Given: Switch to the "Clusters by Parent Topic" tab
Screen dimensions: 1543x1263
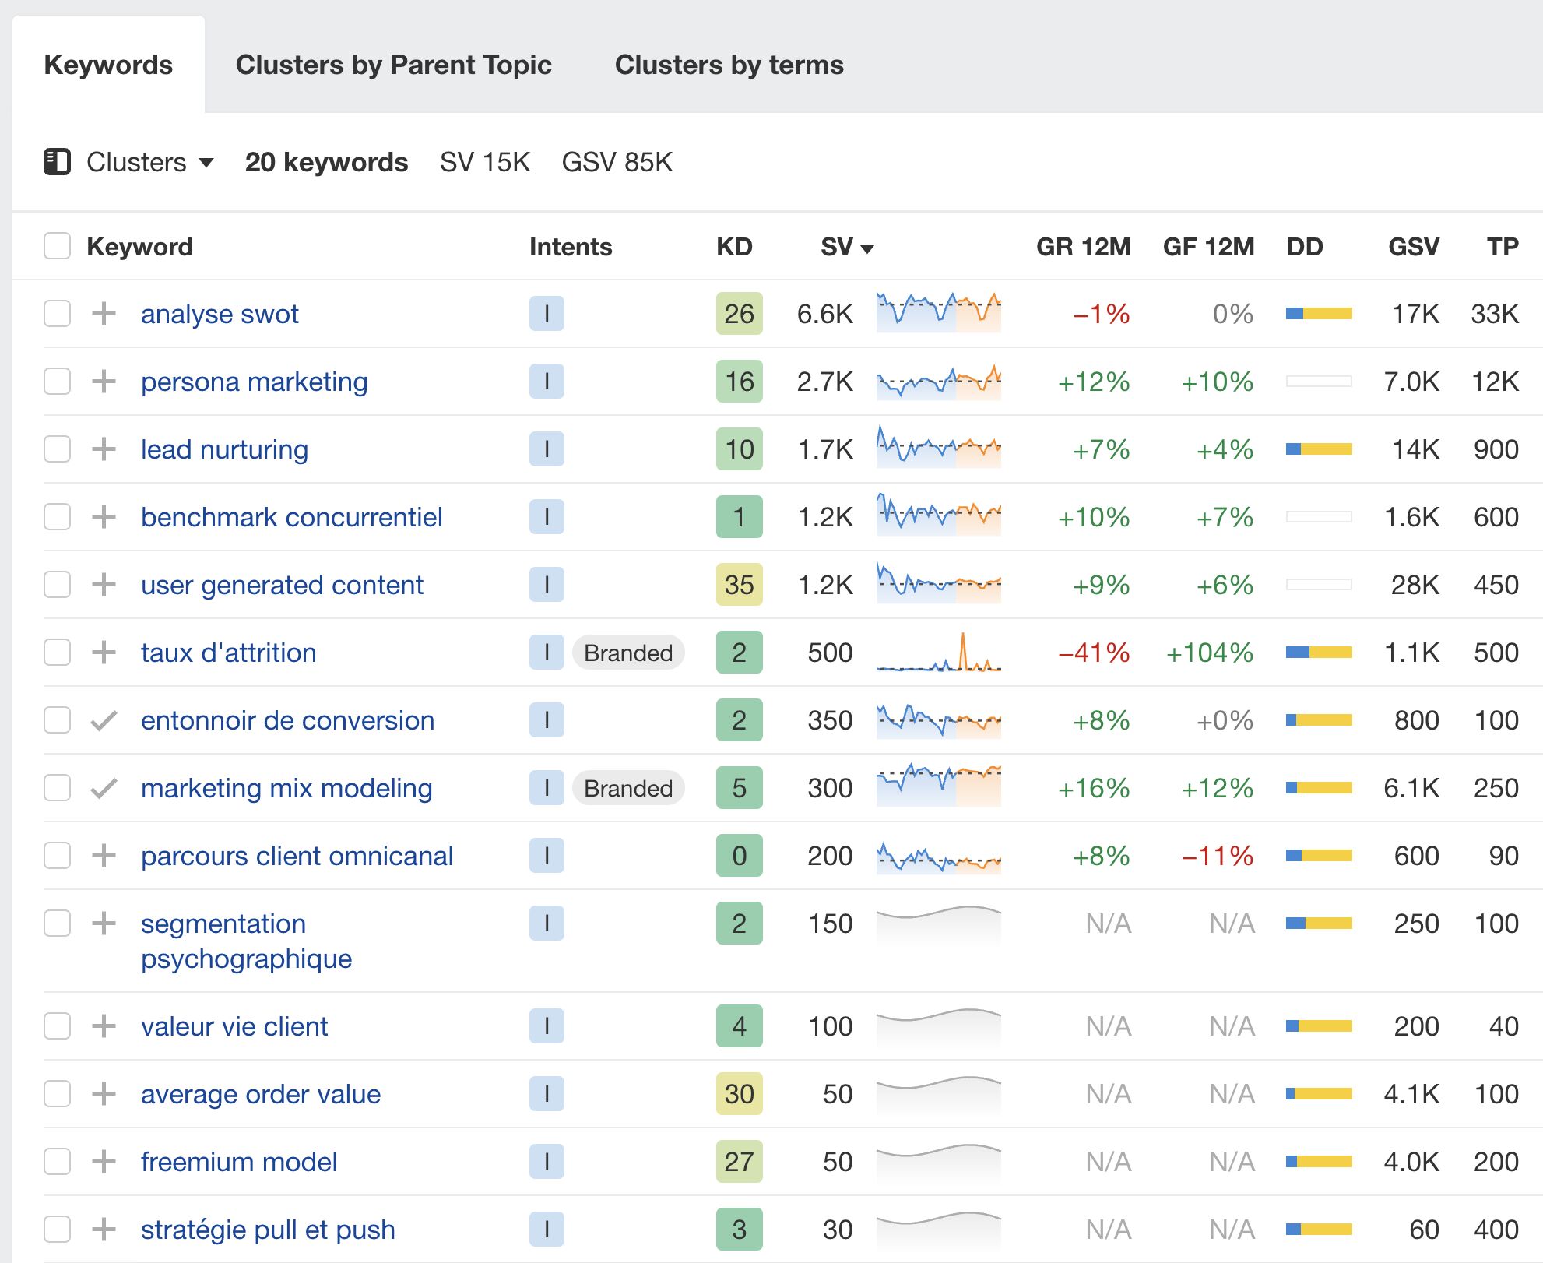Looking at the screenshot, I should click(x=394, y=65).
